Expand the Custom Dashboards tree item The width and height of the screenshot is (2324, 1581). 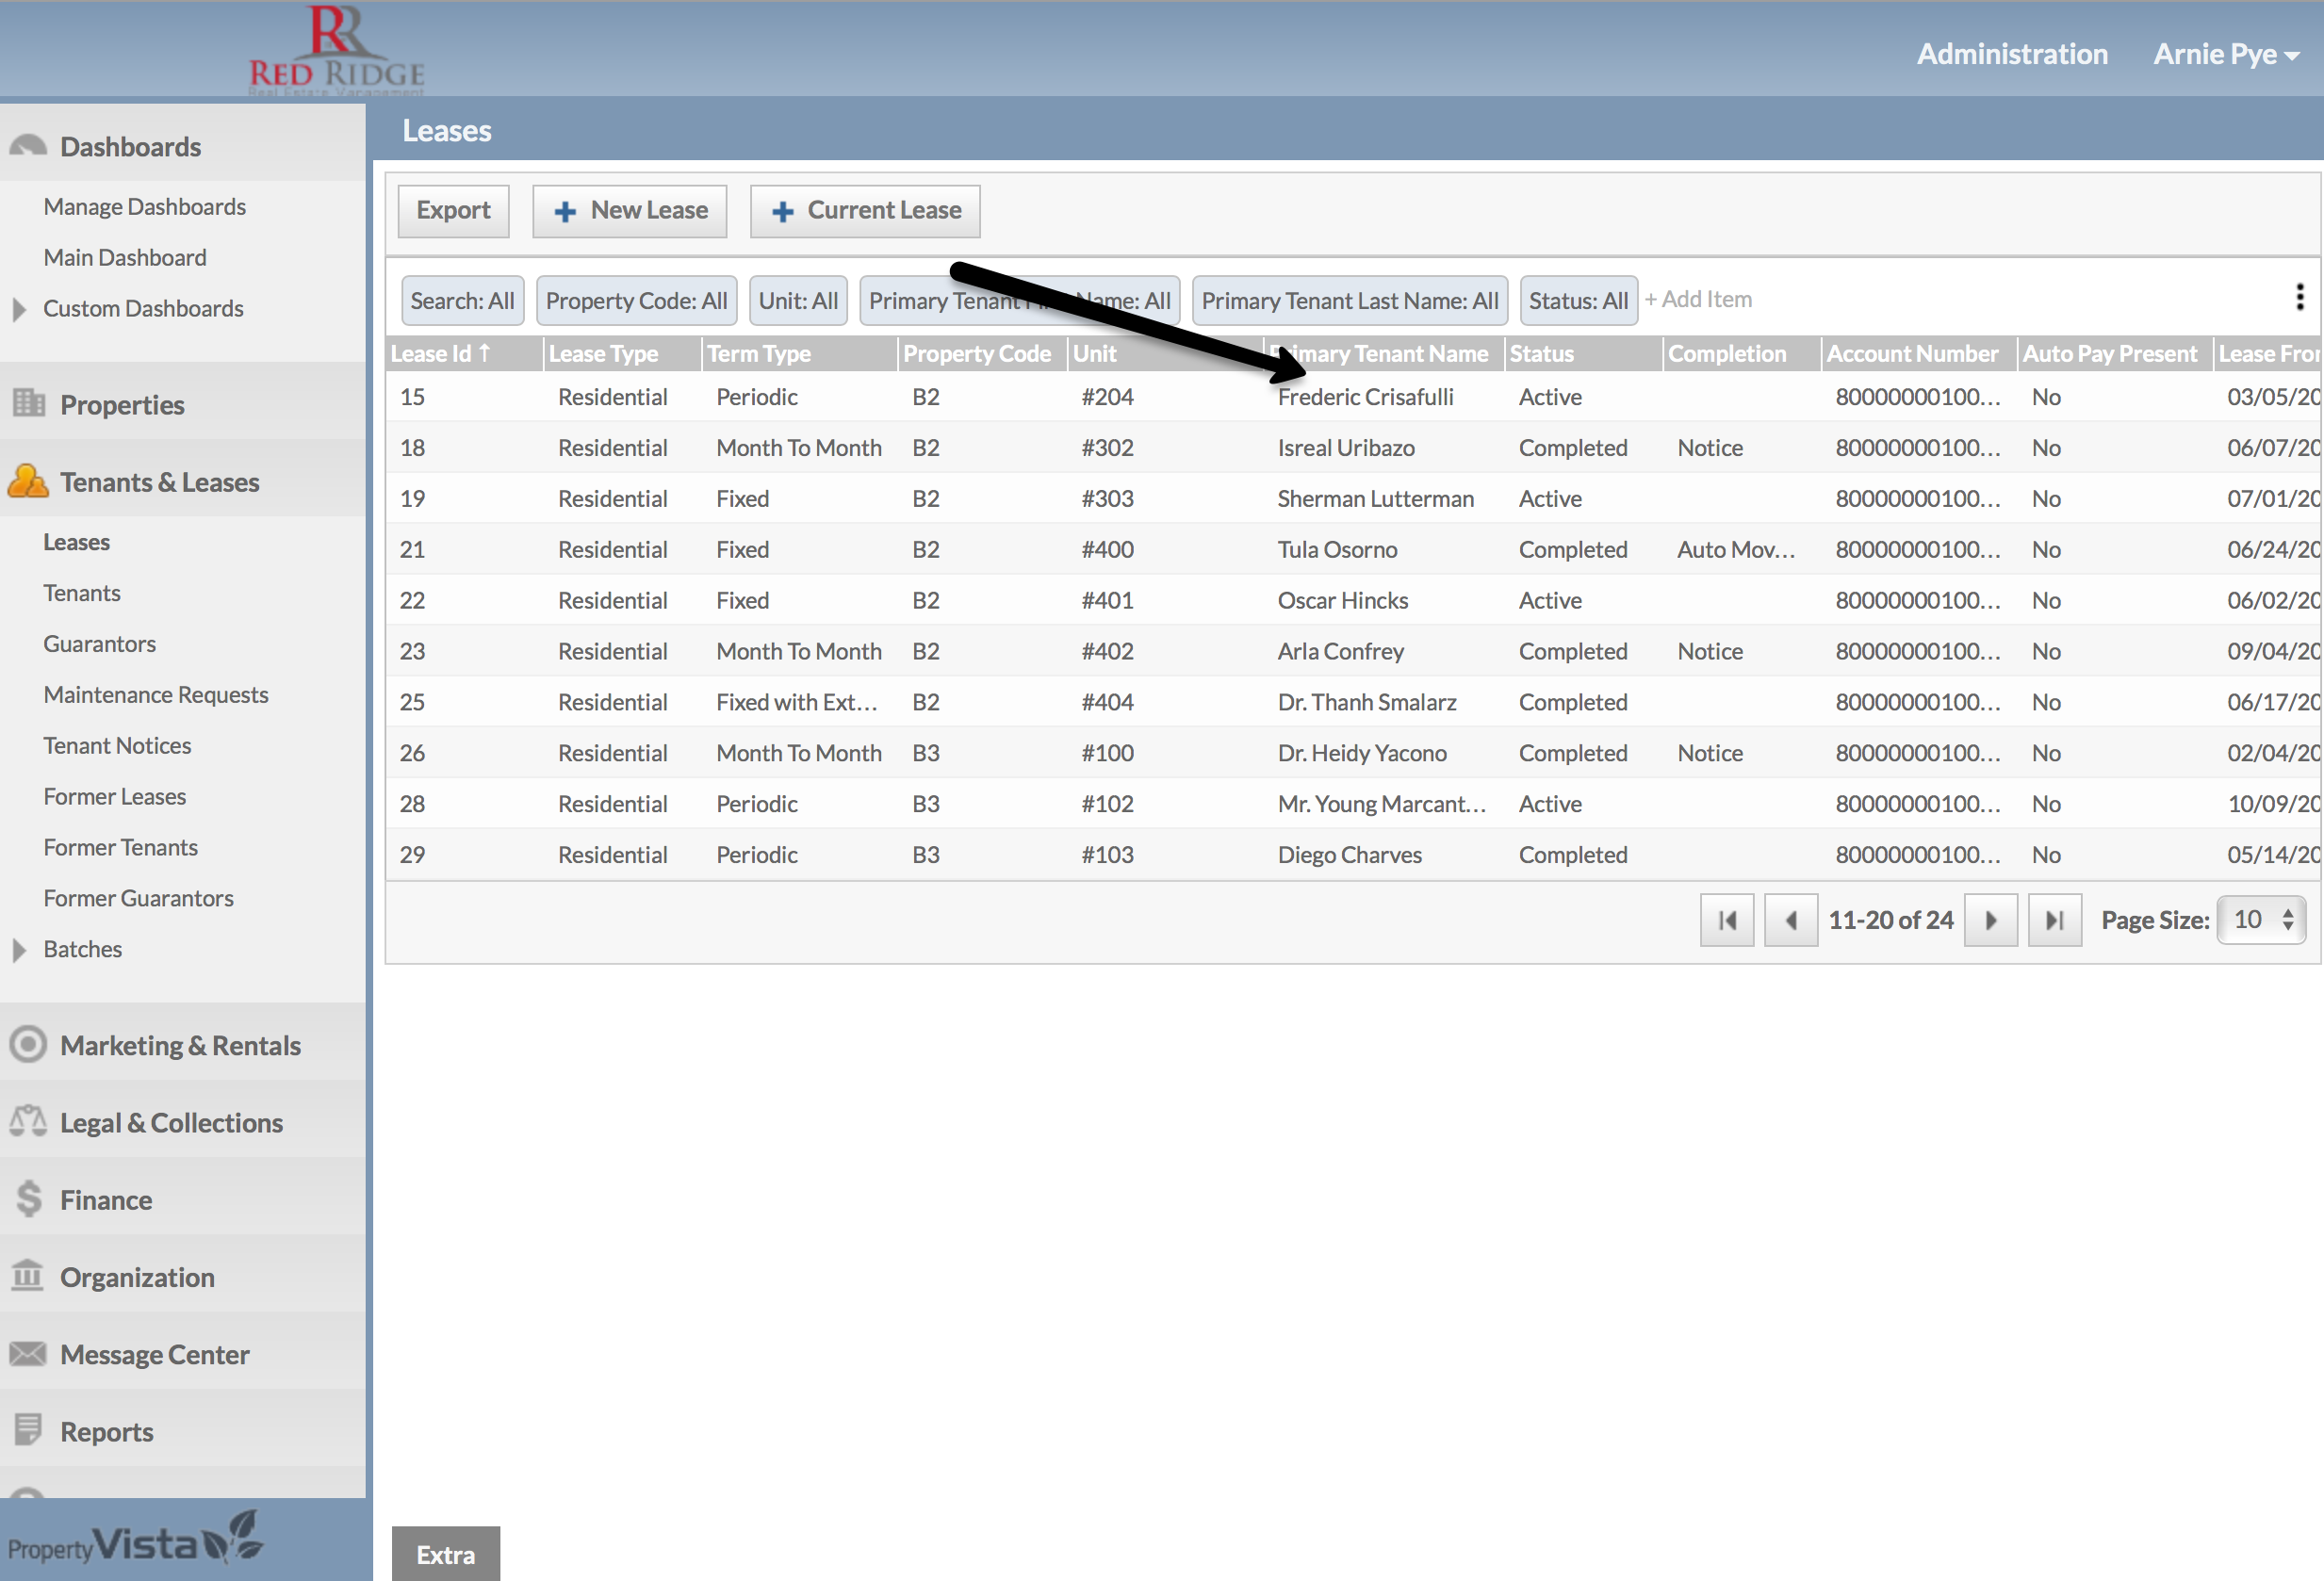point(19,309)
